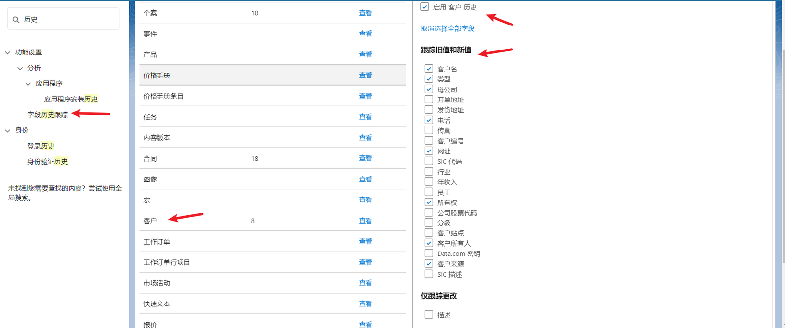The width and height of the screenshot is (785, 328).
Task: Uncheck the 客户来源 checkbox
Action: click(429, 264)
